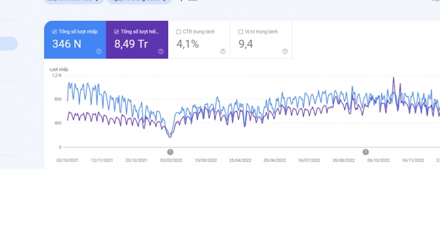
Task: Enable CTR trung bình checkbox
Action: coord(179,31)
